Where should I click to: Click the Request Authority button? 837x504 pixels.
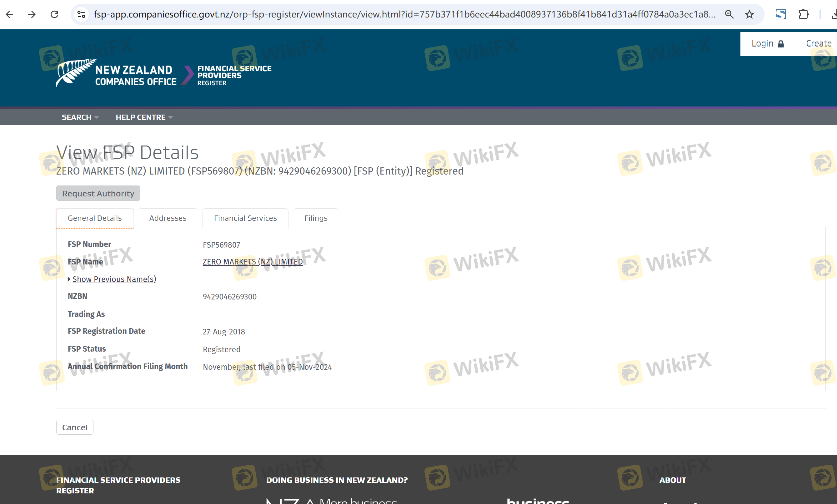point(98,194)
